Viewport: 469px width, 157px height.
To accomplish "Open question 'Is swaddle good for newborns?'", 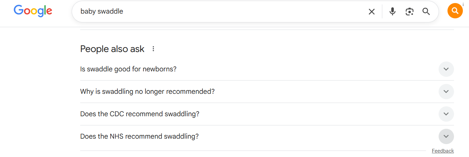I will click(x=128, y=69).
